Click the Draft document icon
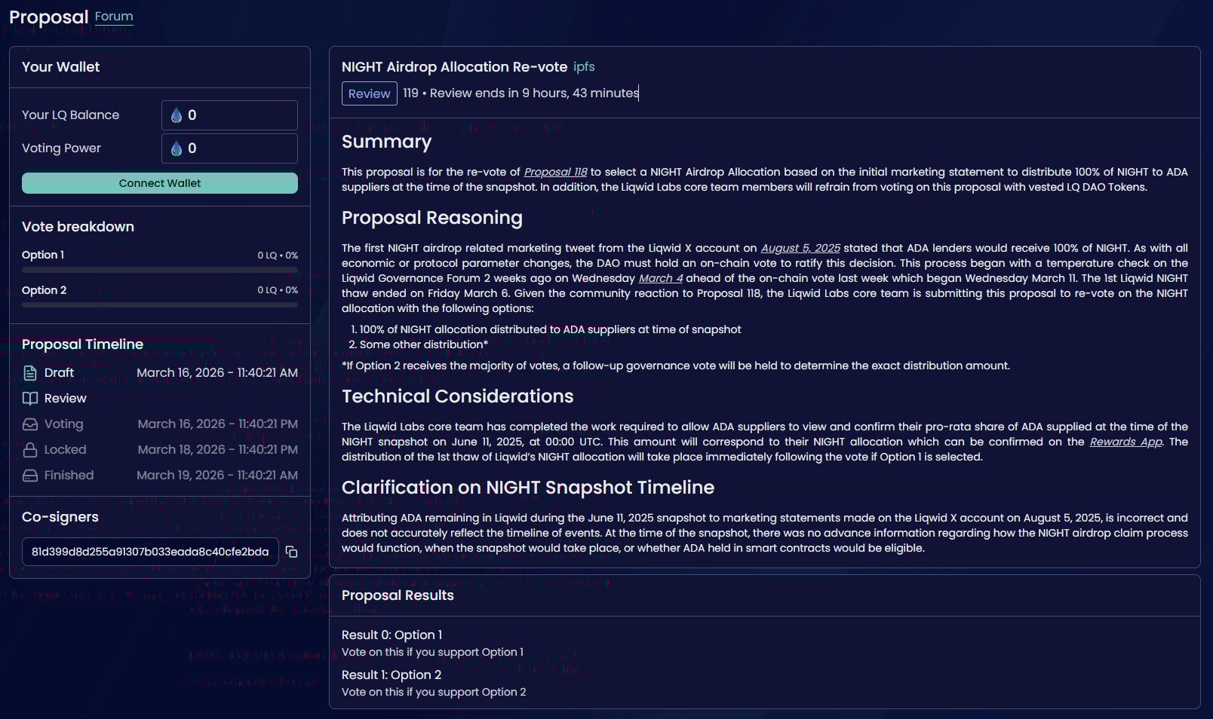This screenshot has width=1213, height=719. 30,373
